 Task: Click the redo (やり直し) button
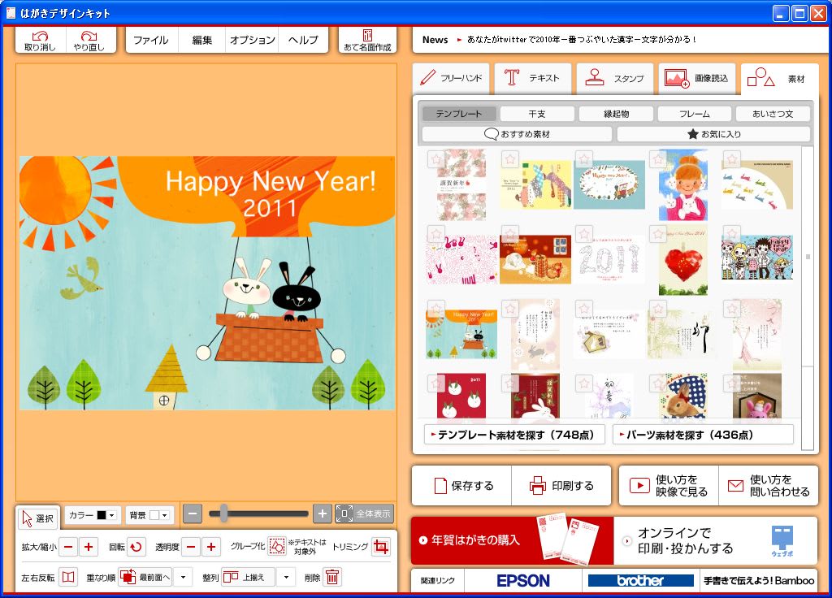[89, 41]
